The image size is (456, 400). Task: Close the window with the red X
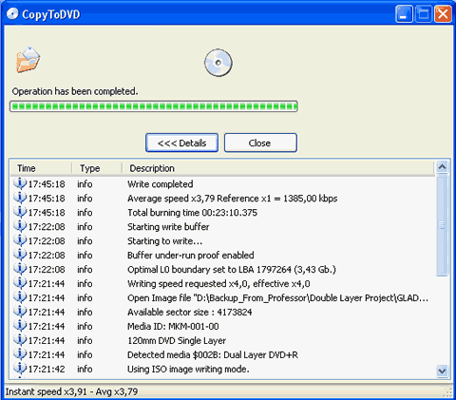(x=443, y=14)
